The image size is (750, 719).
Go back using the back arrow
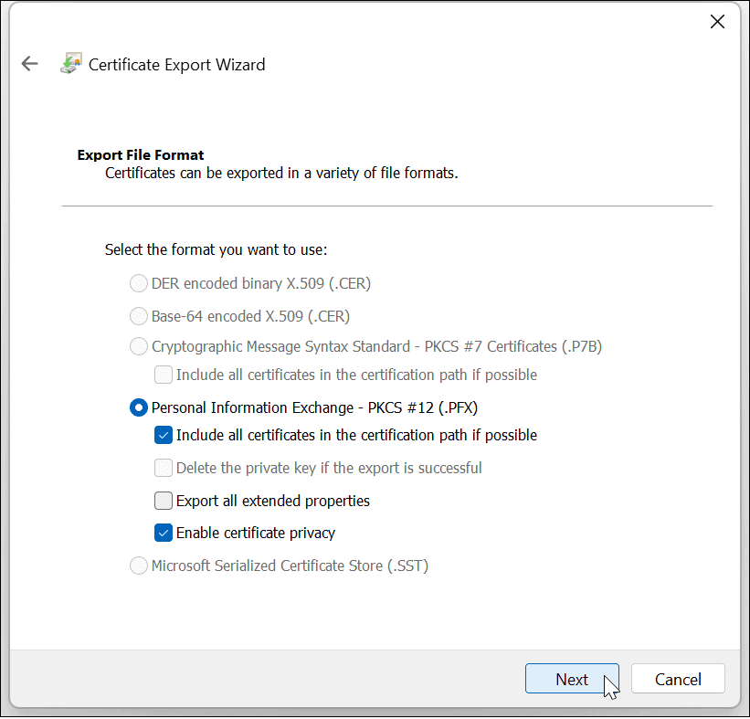30,64
